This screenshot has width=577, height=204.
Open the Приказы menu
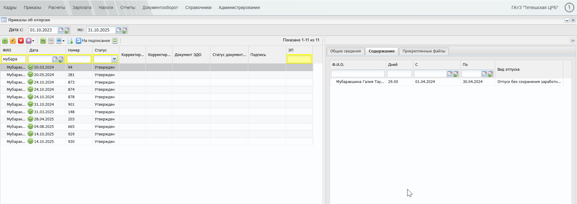click(x=32, y=7)
